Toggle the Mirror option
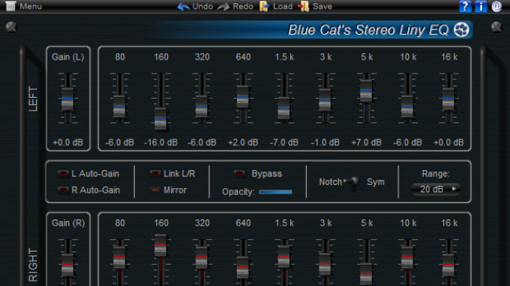 point(155,190)
